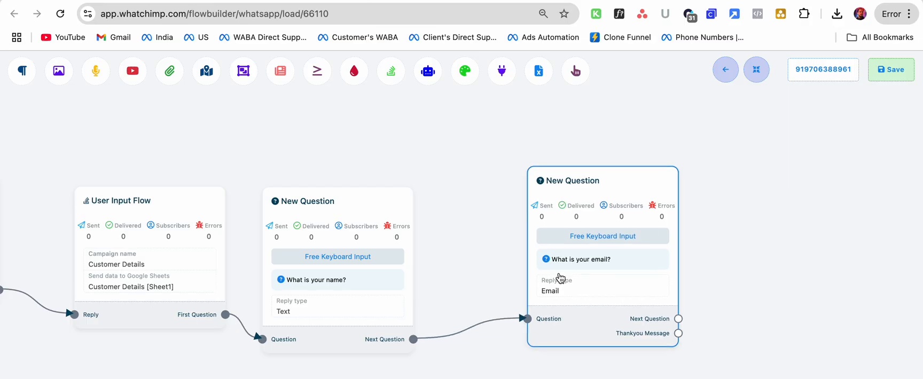Click the Reply type 'Email' value
The height and width of the screenshot is (379, 923).
pos(550,291)
